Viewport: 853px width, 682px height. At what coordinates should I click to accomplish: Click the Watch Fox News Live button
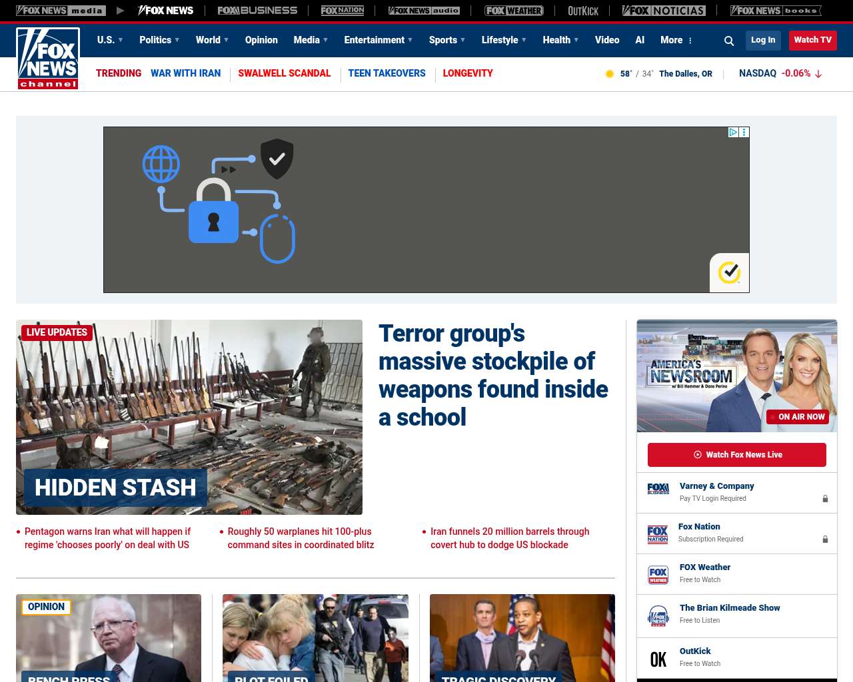click(737, 455)
